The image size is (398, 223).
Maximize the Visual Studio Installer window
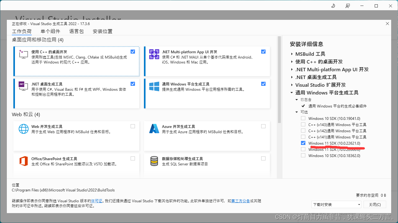[376, 6]
